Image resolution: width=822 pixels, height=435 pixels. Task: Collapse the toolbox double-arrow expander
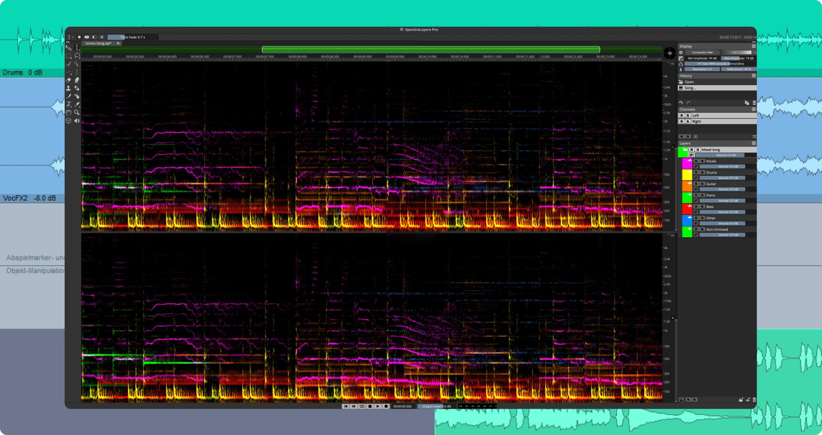pos(67,42)
